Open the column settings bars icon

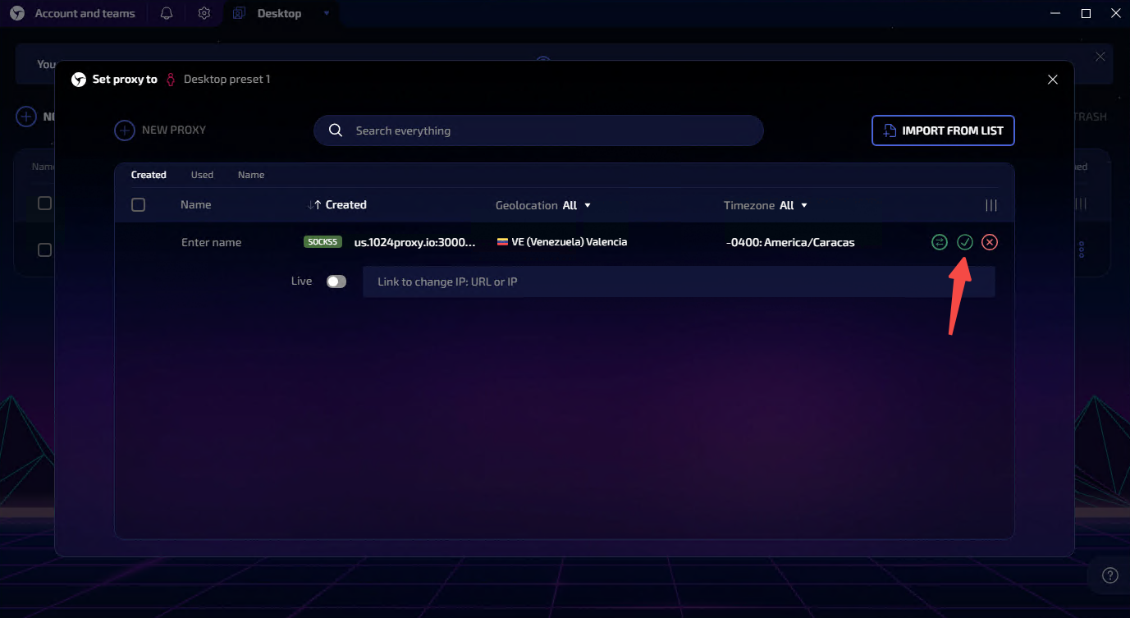(x=991, y=205)
